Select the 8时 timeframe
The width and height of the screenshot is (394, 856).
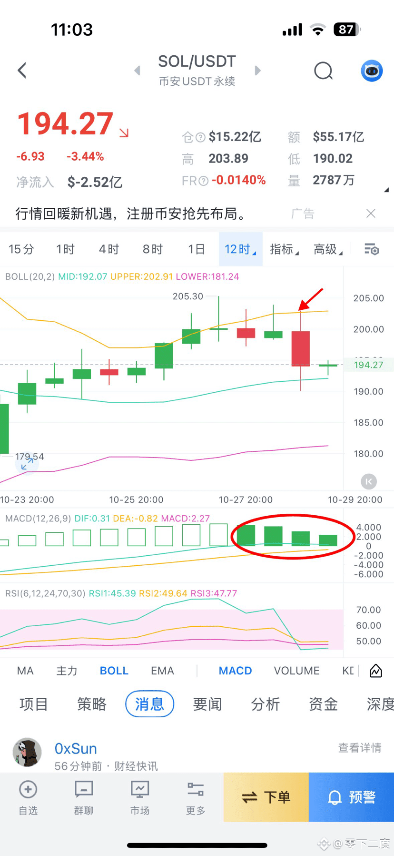(x=153, y=249)
